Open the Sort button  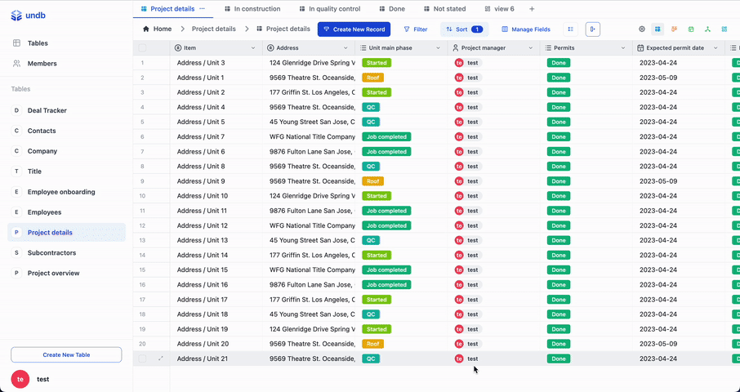tap(465, 29)
